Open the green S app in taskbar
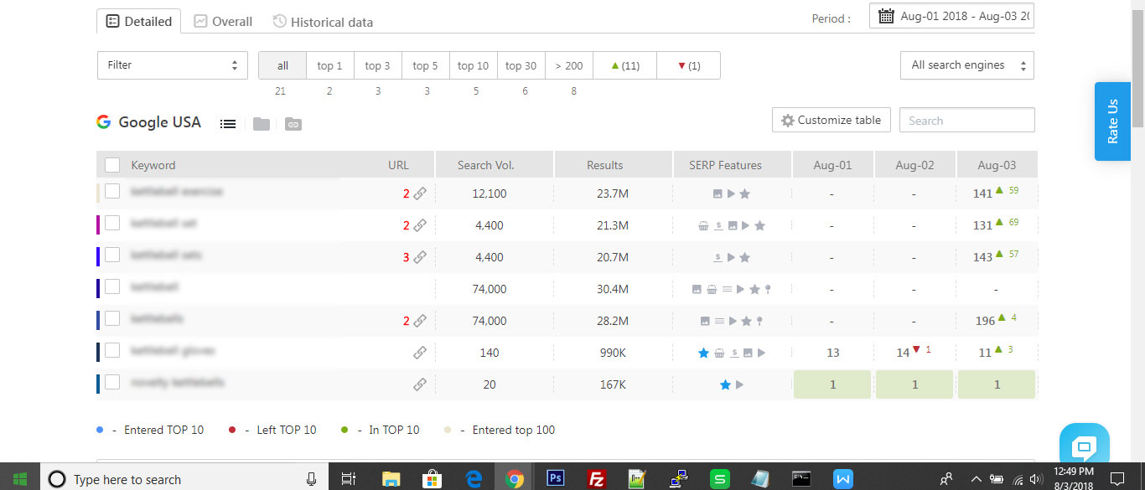 [x=720, y=478]
